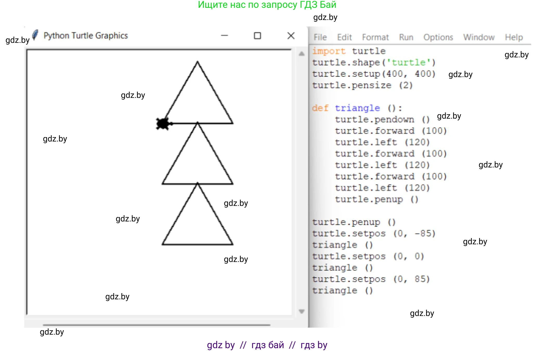The width and height of the screenshot is (535, 351).
Task: Click the 'turtle.setpos (0, -85)' code line
Action: (x=374, y=234)
